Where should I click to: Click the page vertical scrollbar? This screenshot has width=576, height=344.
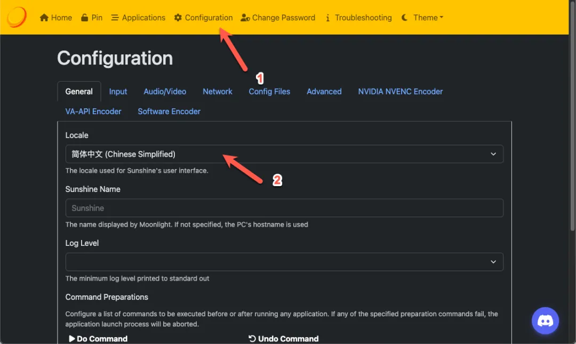tap(572, 133)
